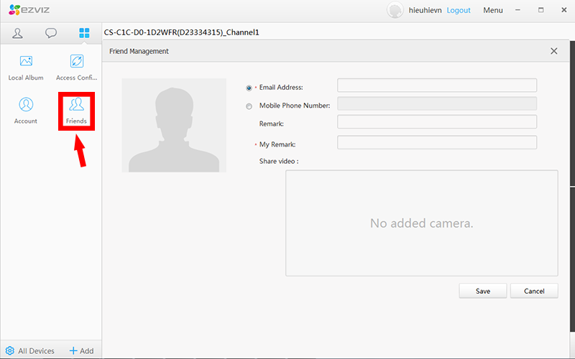
Task: Open Access Configuration icon
Action: tap(76, 62)
